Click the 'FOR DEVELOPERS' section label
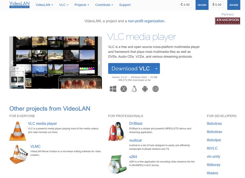245x178 pixels. click(222, 116)
